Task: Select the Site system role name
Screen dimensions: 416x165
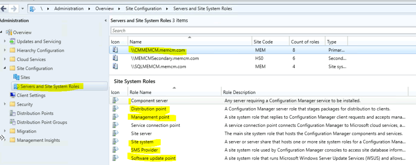Action: click(x=142, y=142)
